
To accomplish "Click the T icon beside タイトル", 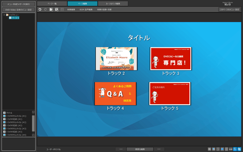I will coord(4,113).
